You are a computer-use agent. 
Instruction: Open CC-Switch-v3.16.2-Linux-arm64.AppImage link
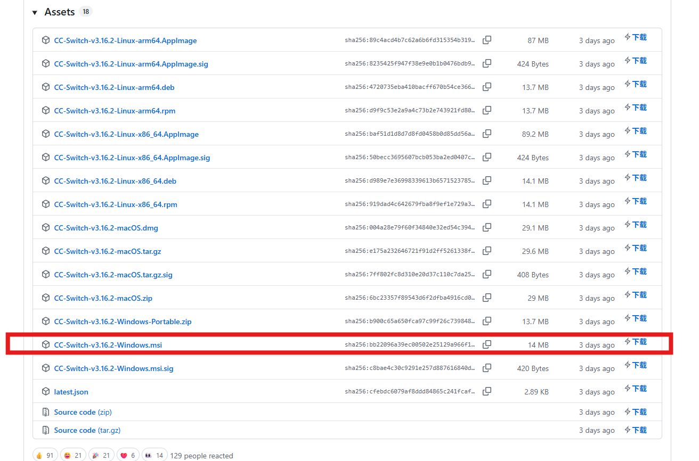click(125, 40)
